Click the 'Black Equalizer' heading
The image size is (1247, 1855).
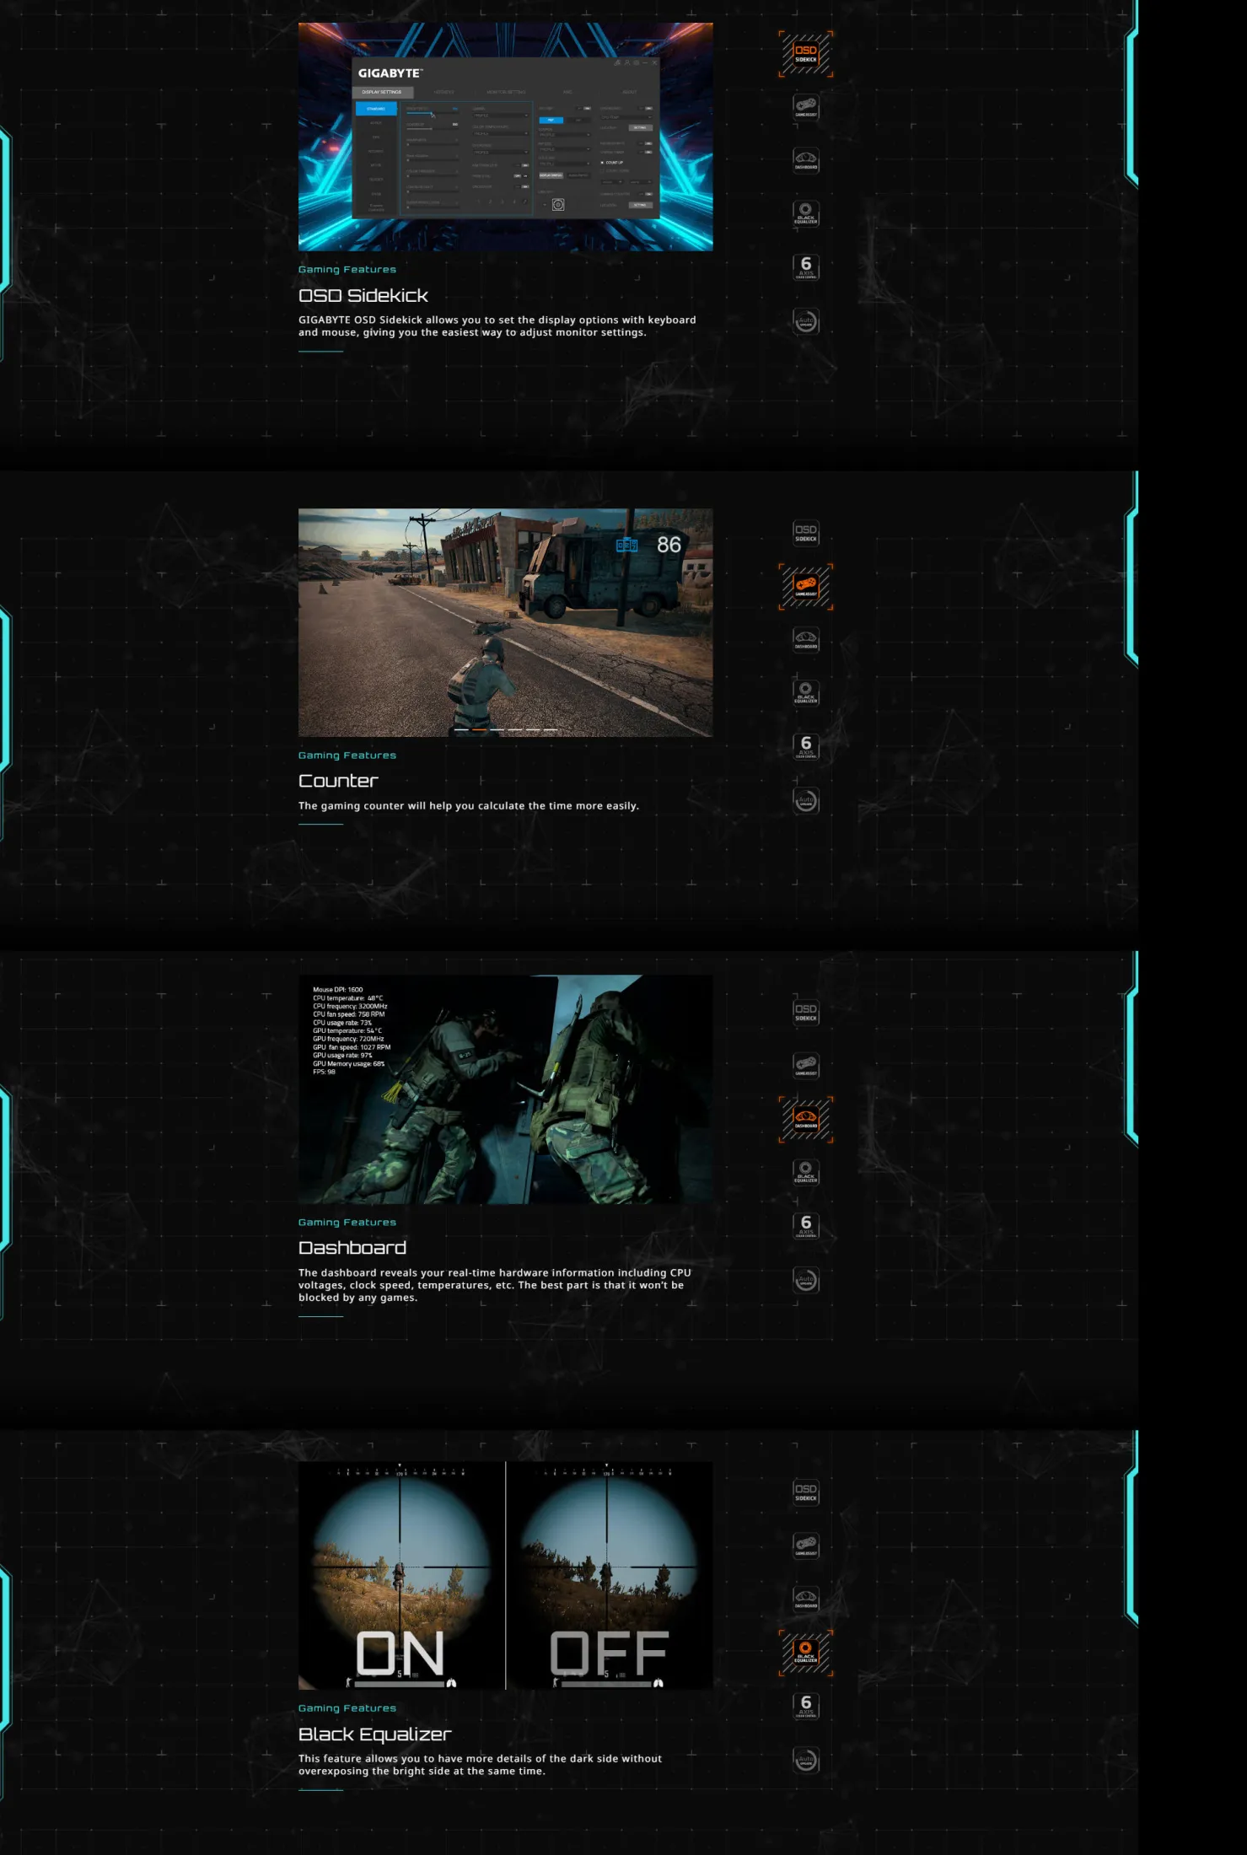pos(375,1734)
